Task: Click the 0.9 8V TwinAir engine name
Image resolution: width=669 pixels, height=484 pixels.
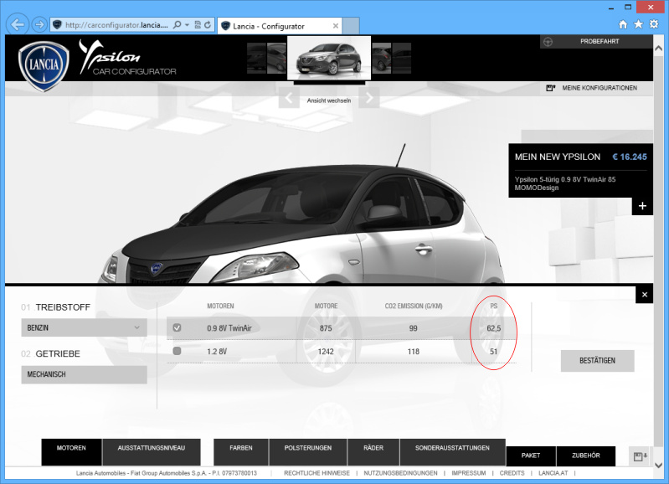Action: pyautogui.click(x=229, y=328)
